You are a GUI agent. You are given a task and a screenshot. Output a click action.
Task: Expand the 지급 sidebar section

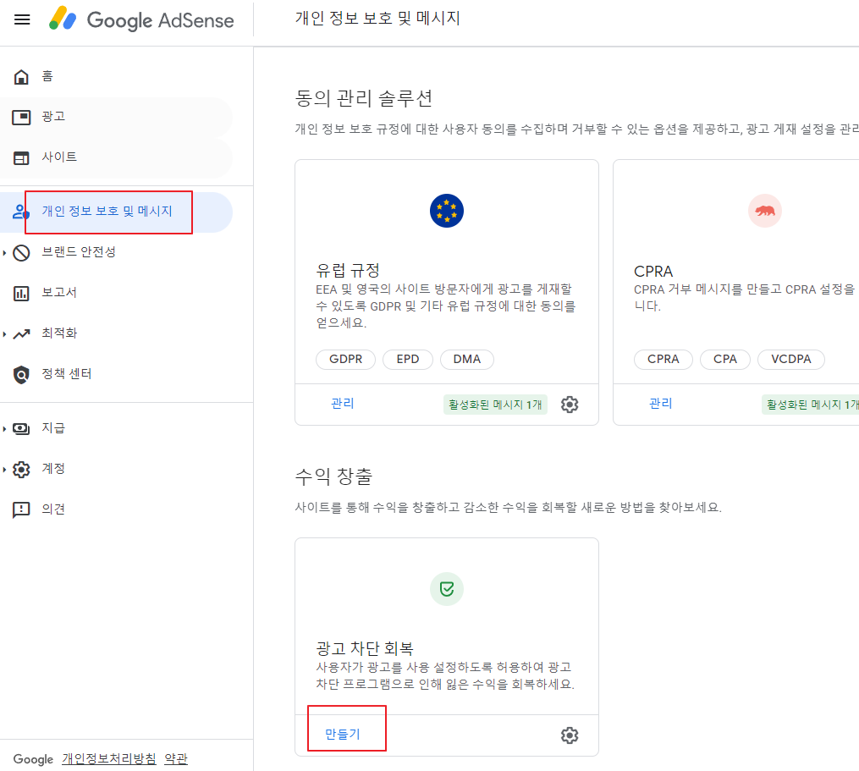(20, 428)
